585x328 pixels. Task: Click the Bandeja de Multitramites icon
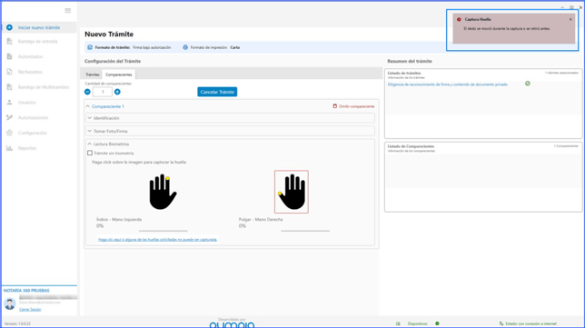coord(9,87)
